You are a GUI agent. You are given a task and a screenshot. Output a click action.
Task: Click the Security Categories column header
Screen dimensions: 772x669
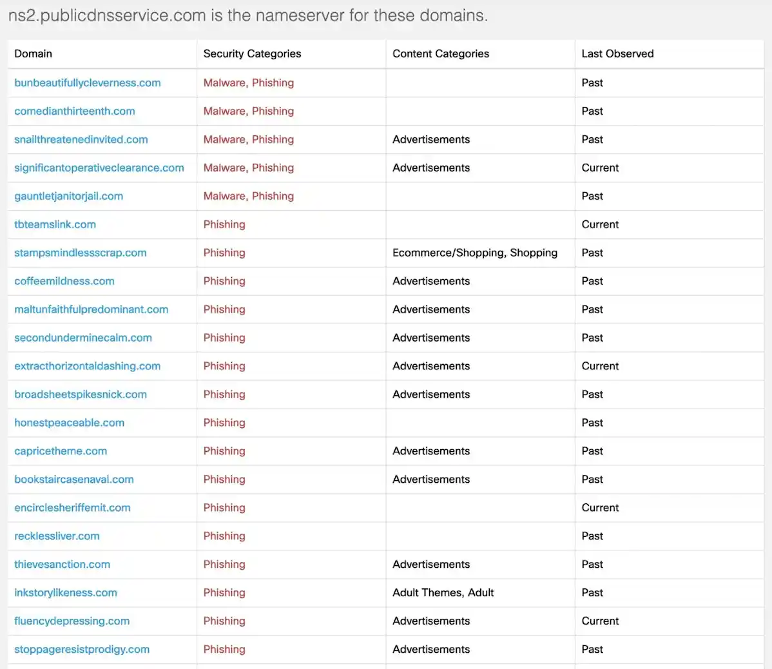click(252, 53)
